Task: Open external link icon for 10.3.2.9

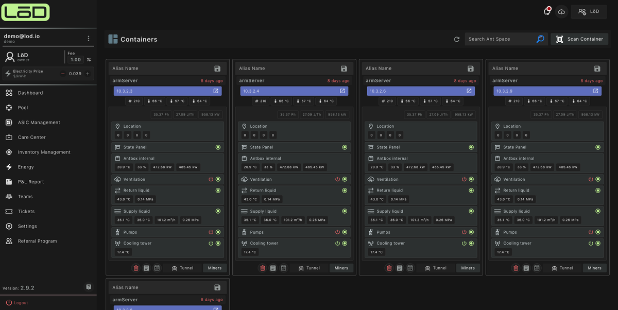Action: [596, 91]
